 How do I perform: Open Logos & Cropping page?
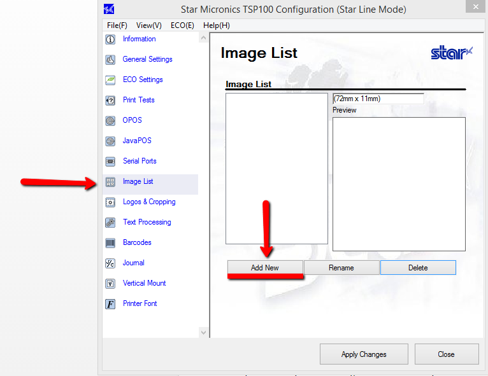coord(149,202)
